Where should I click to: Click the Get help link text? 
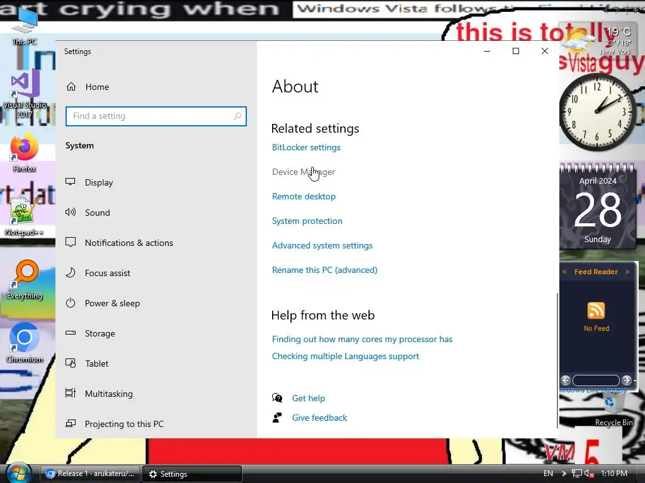pos(309,398)
